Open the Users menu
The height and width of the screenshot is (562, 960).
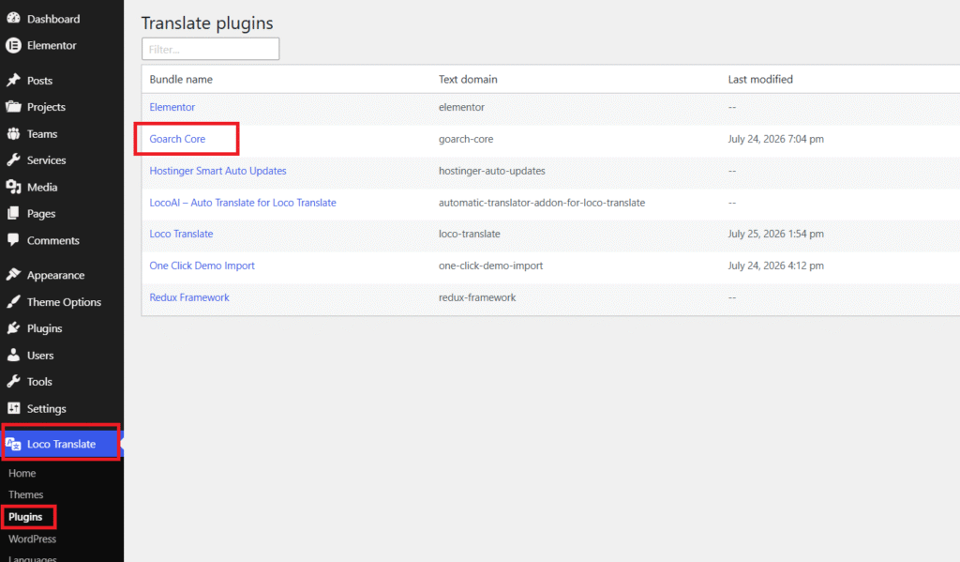click(40, 355)
